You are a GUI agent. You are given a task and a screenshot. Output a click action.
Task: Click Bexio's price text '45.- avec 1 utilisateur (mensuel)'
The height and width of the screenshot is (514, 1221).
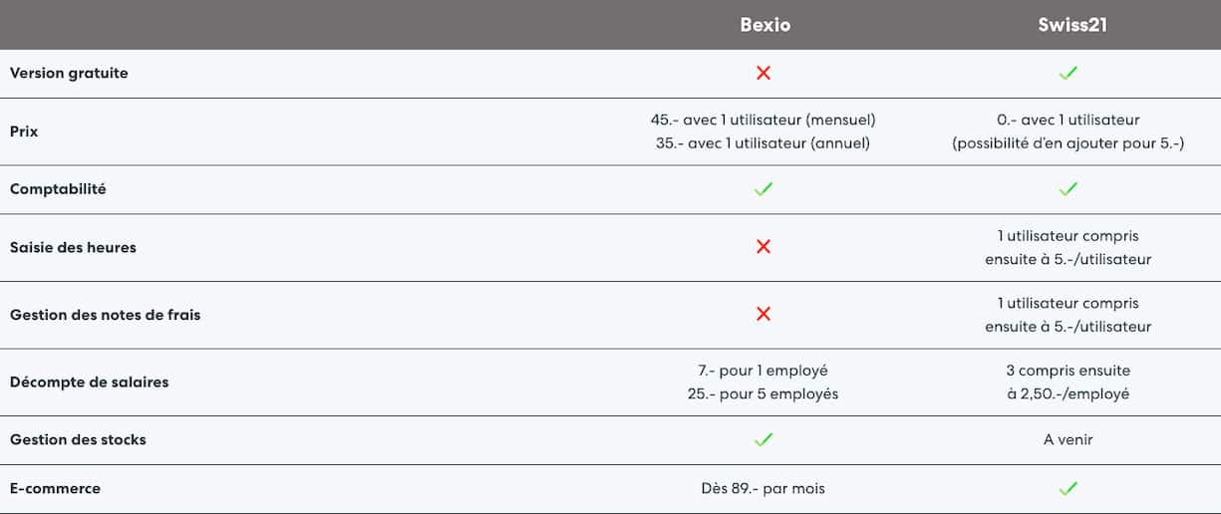[763, 120]
